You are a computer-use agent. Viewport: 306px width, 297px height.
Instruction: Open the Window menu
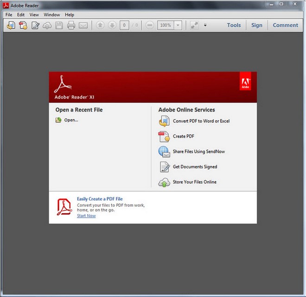(x=52, y=15)
